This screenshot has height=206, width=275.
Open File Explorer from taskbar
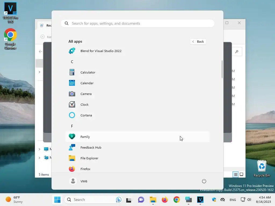(x=153, y=200)
